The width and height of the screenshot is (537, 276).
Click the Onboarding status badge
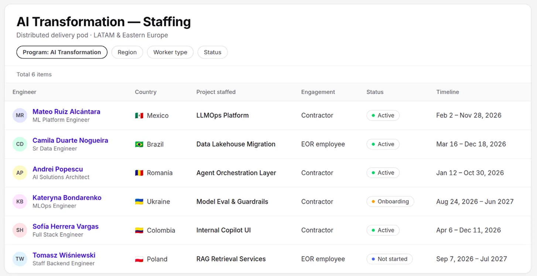click(x=390, y=201)
